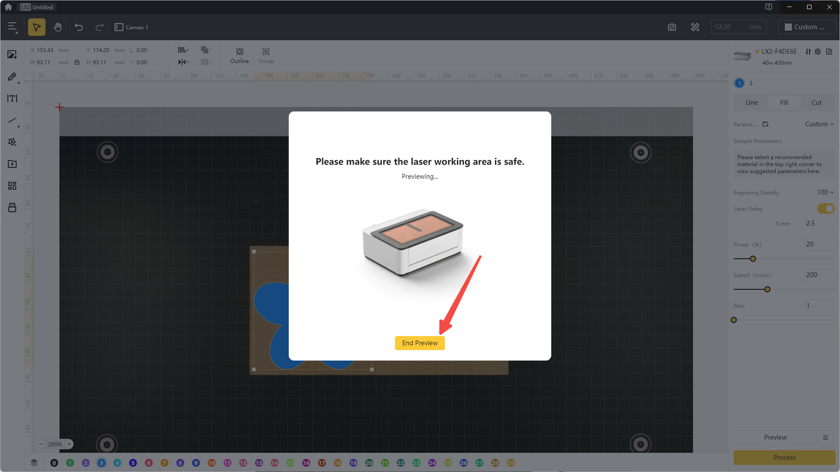
Task: Open the device document log icon
Action: (x=828, y=51)
